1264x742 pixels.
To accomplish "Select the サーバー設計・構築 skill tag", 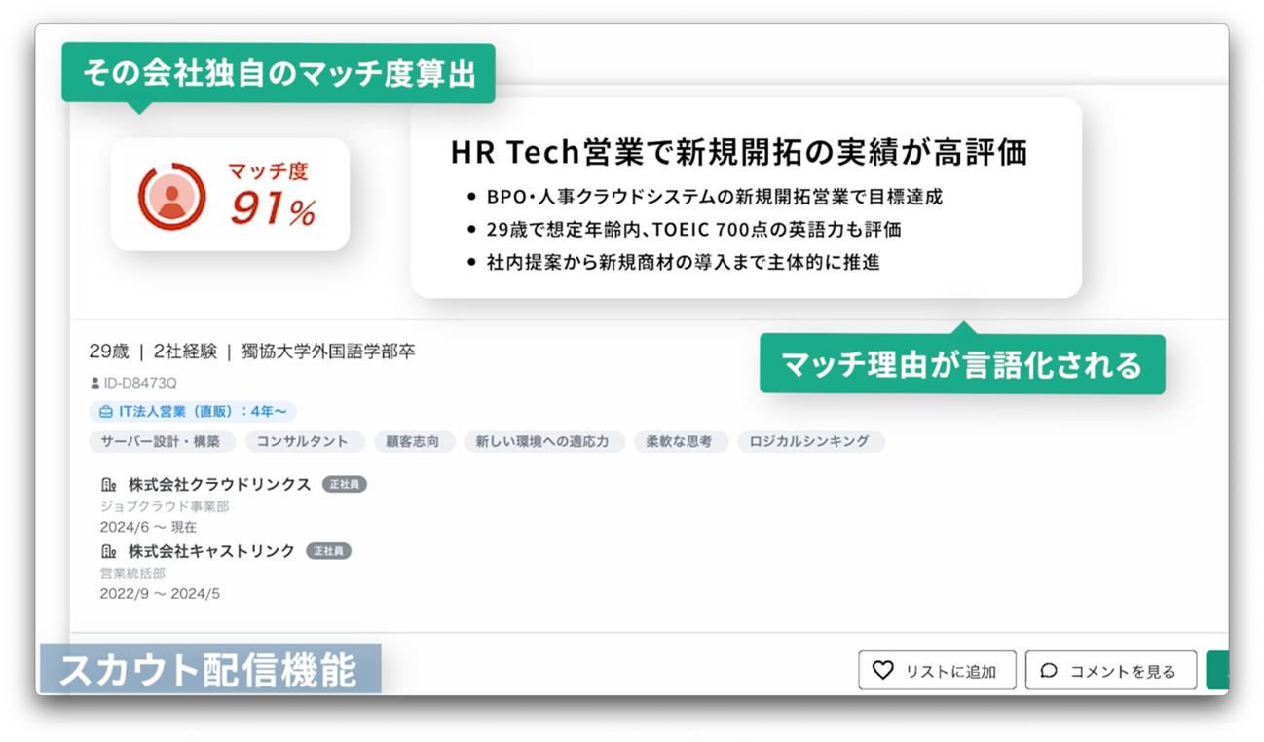I will [x=161, y=442].
